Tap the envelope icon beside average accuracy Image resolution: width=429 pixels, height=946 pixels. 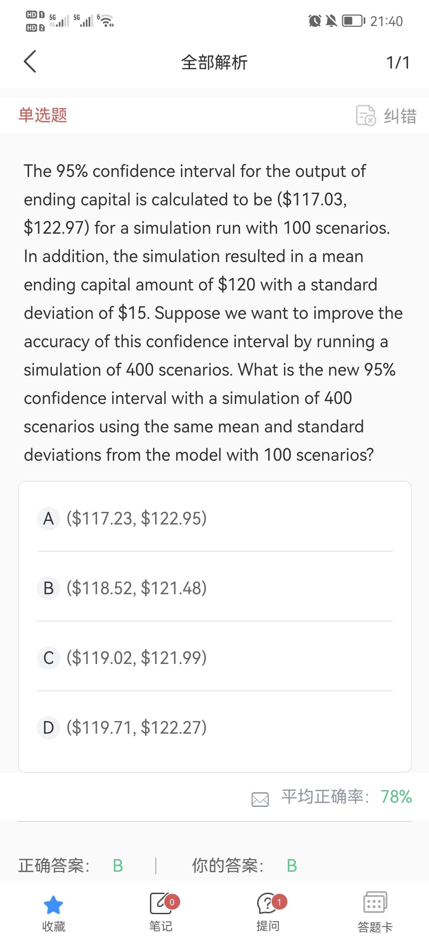[x=260, y=799]
